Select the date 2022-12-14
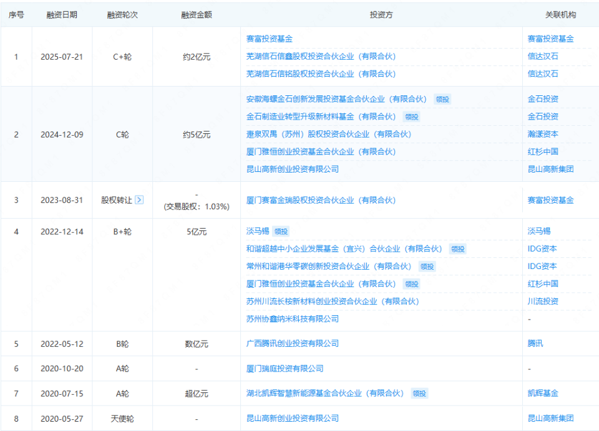 [x=62, y=232]
